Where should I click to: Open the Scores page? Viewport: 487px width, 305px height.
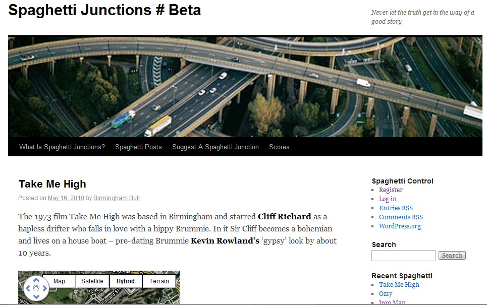click(x=279, y=147)
